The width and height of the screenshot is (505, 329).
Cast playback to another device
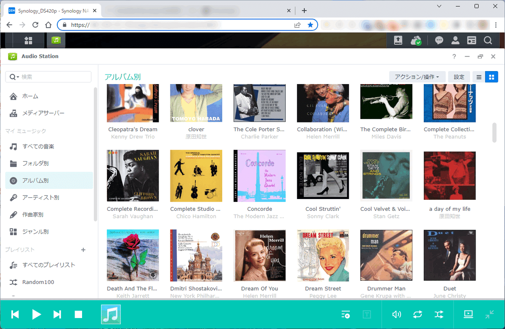468,314
